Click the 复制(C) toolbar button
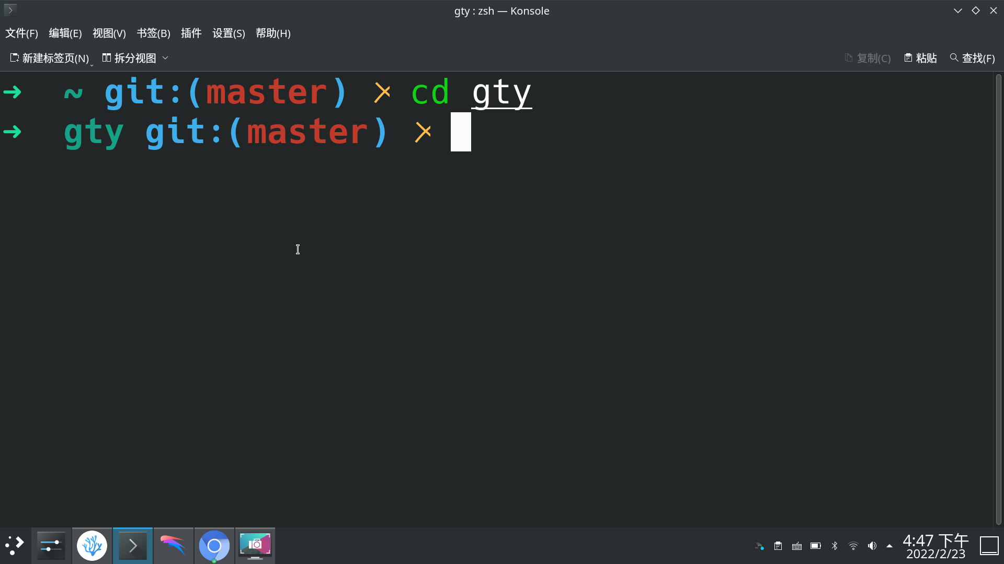This screenshot has height=564, width=1004. [868, 58]
